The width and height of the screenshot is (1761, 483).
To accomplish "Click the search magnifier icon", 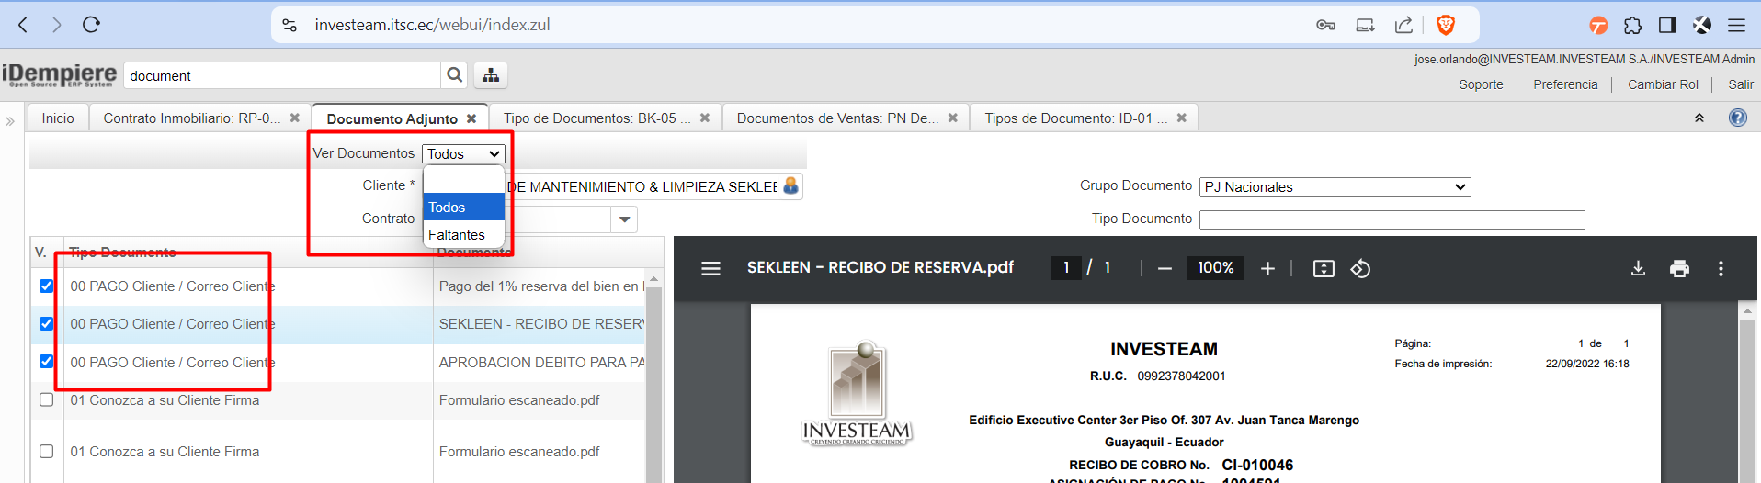I will 454,75.
